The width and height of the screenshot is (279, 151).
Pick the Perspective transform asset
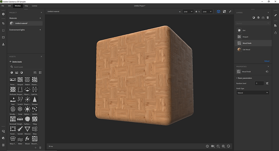(x=20, y=89)
